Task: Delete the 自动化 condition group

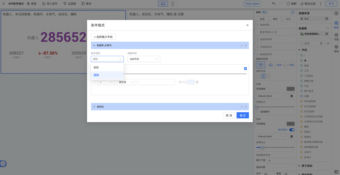Action: point(246,107)
